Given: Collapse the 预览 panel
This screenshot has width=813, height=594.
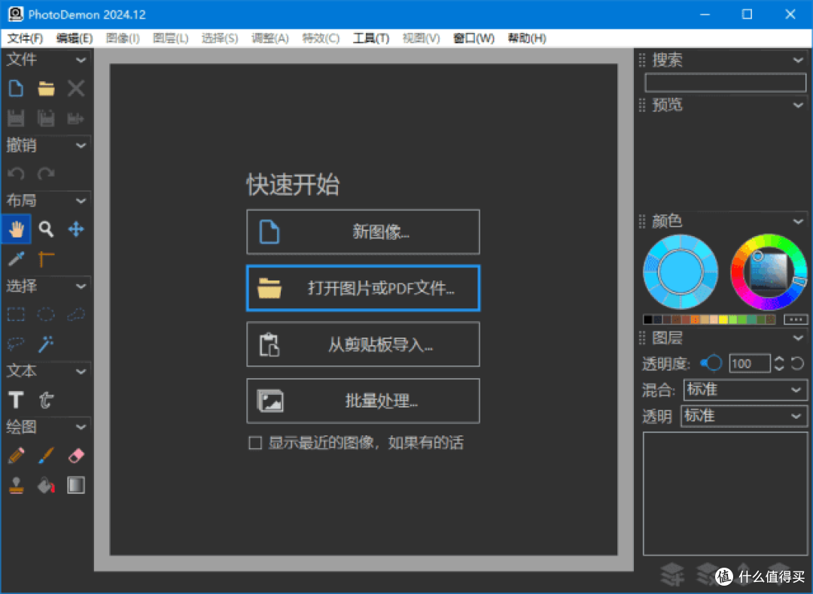Looking at the screenshot, I should coord(798,105).
